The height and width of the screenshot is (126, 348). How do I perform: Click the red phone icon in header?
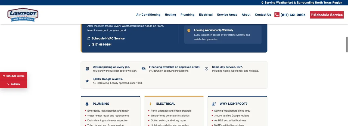point(277,15)
